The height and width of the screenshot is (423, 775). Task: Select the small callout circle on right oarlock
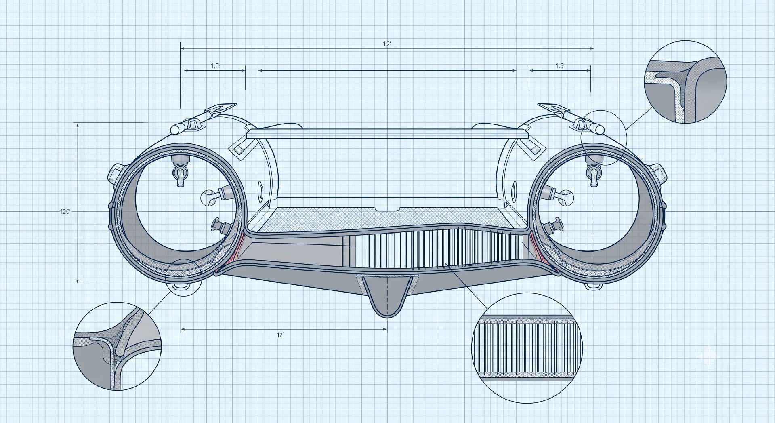(604, 137)
